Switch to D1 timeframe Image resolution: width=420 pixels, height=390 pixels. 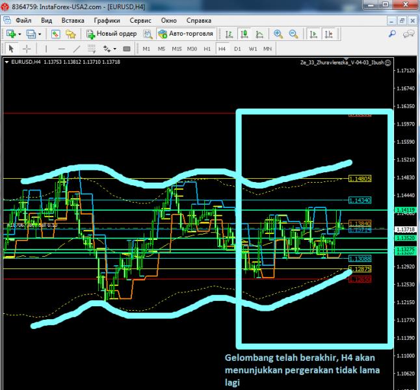tap(237, 49)
